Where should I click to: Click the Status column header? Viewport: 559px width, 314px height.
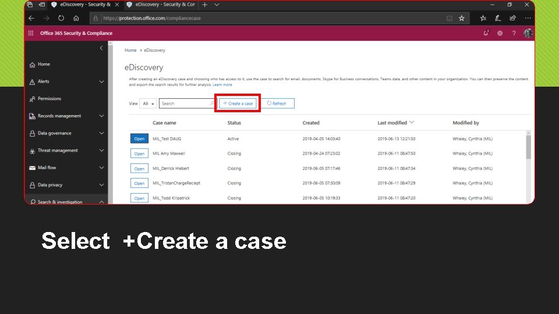pyautogui.click(x=234, y=123)
